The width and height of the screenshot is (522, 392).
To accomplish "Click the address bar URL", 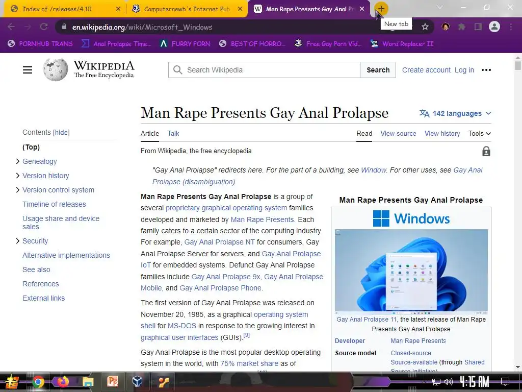I will (x=142, y=27).
